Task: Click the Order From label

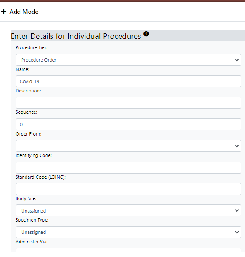Action: click(29, 134)
